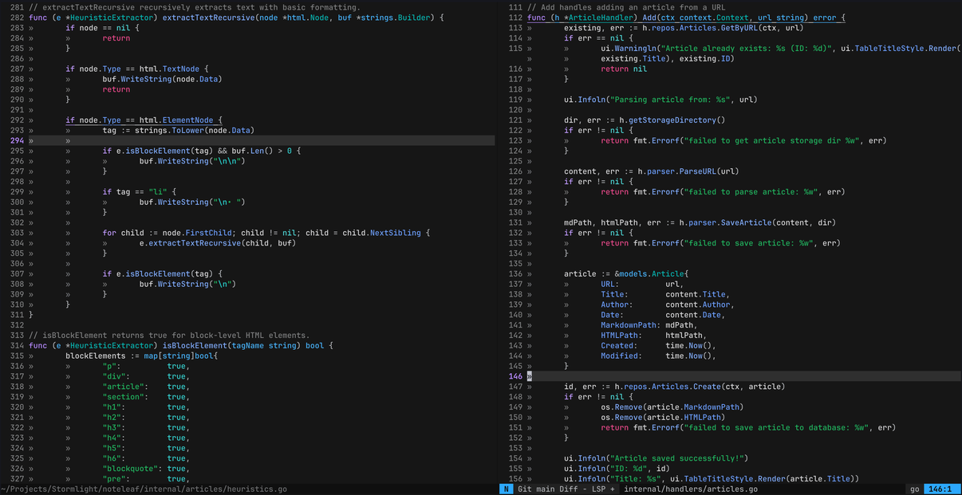Click "Article saved successfully!" string

(677, 458)
